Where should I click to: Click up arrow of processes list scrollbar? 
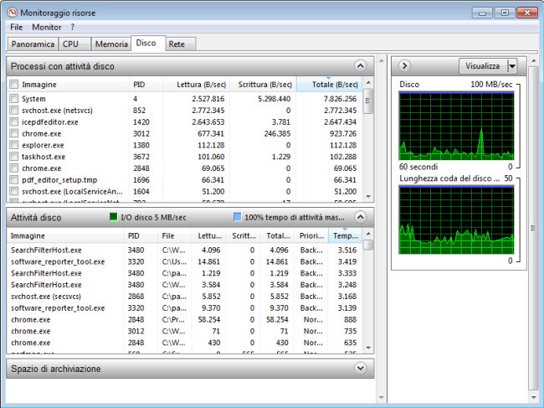pos(368,83)
